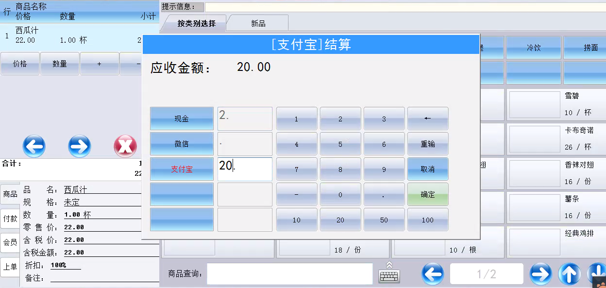Switch to 新品 tab
The width and height of the screenshot is (606, 288).
[x=258, y=23]
